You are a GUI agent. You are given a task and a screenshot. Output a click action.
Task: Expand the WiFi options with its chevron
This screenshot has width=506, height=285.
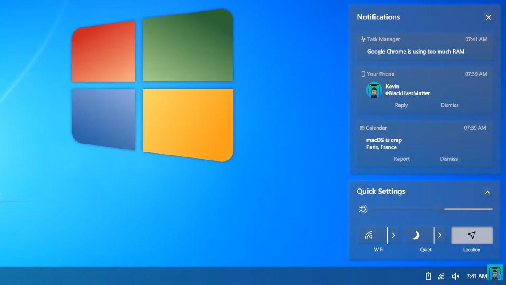tap(393, 235)
